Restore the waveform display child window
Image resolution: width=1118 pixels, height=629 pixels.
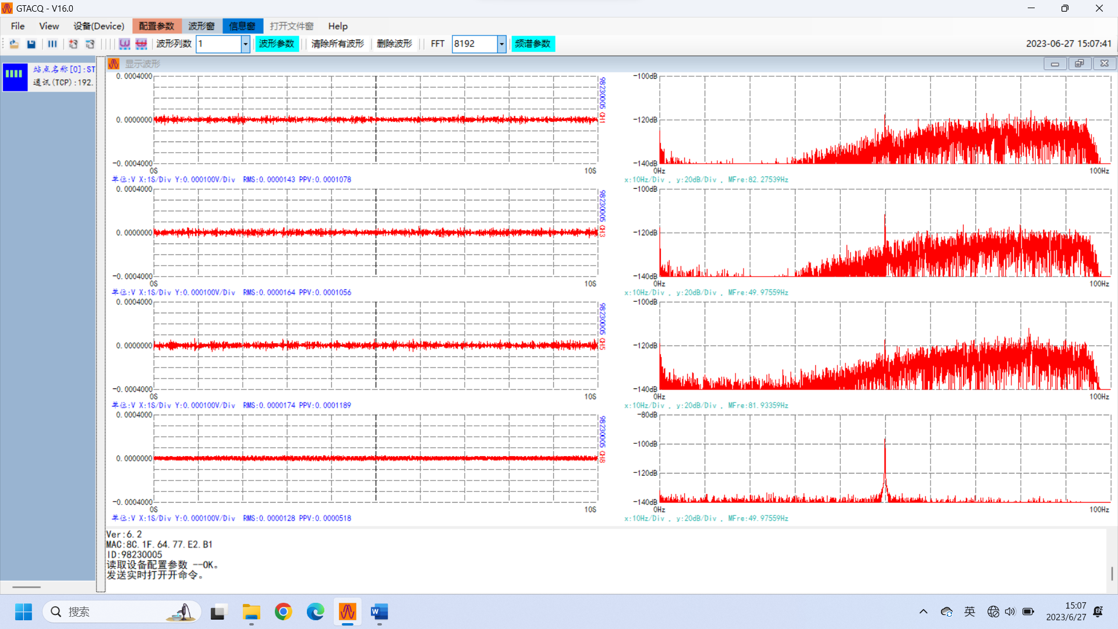tap(1080, 63)
